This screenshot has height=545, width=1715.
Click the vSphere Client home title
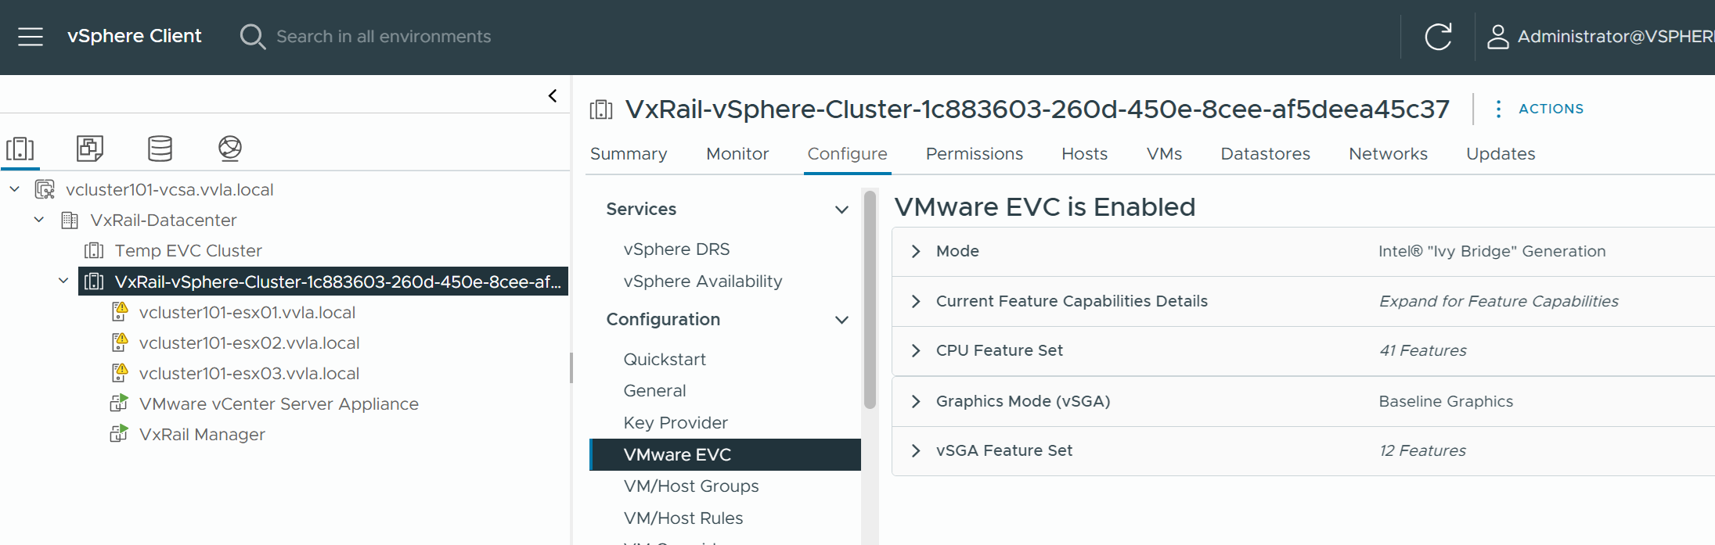[134, 36]
